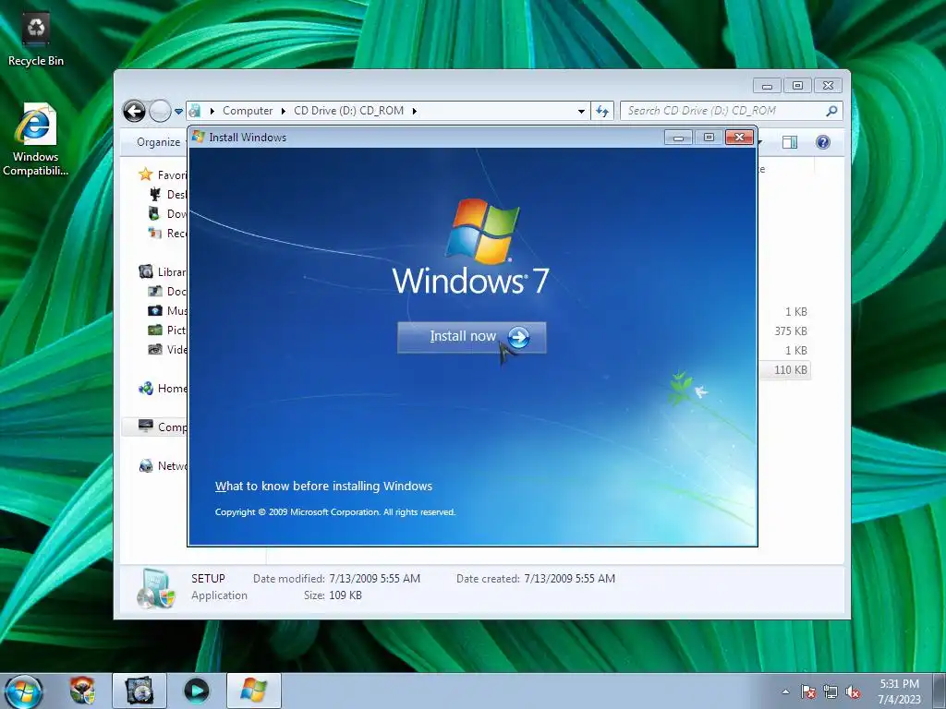Select Recent Places in Favorites list
946x709 pixels.
coord(168,234)
